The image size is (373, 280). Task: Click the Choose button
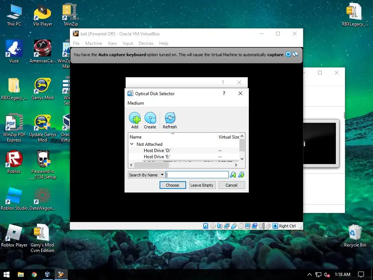(x=172, y=185)
